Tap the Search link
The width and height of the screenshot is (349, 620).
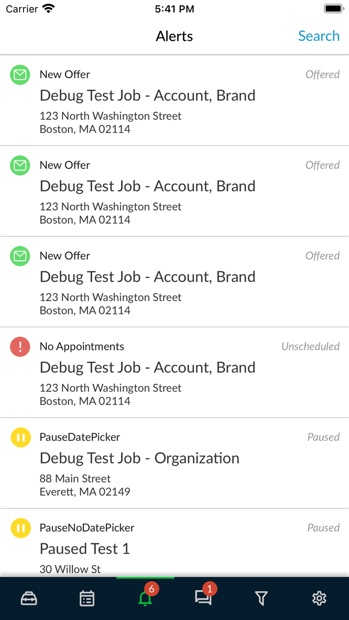coord(319,36)
